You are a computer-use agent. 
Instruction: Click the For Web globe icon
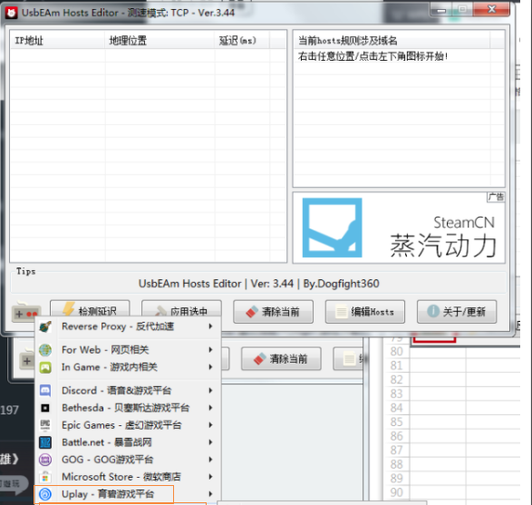45,350
